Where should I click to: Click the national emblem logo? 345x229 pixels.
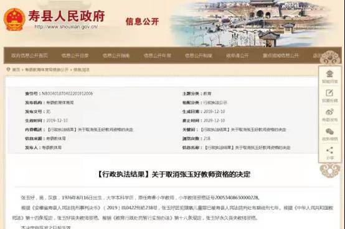pos(14,19)
